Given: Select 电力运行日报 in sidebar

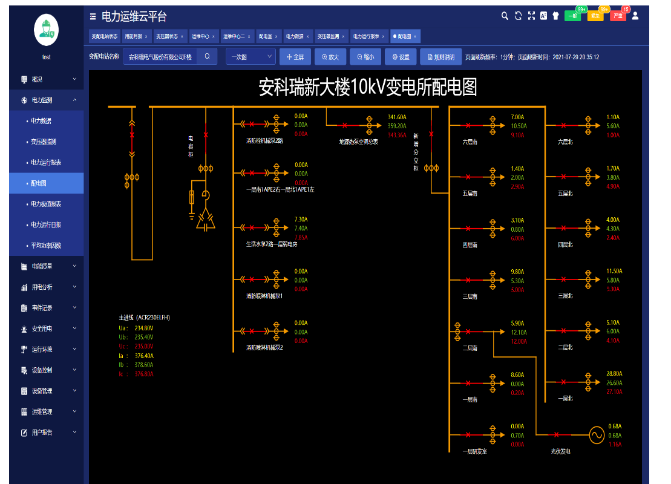Looking at the screenshot, I should click(46, 225).
